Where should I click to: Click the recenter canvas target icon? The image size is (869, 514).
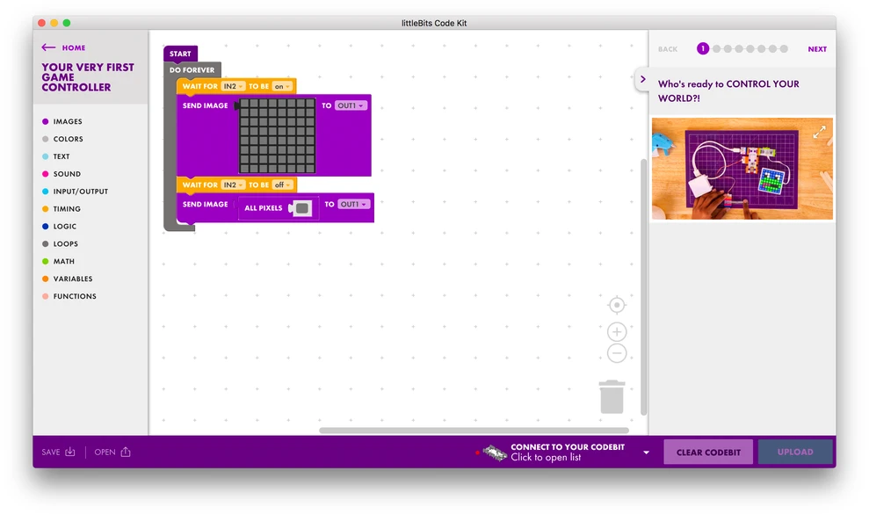pos(617,305)
